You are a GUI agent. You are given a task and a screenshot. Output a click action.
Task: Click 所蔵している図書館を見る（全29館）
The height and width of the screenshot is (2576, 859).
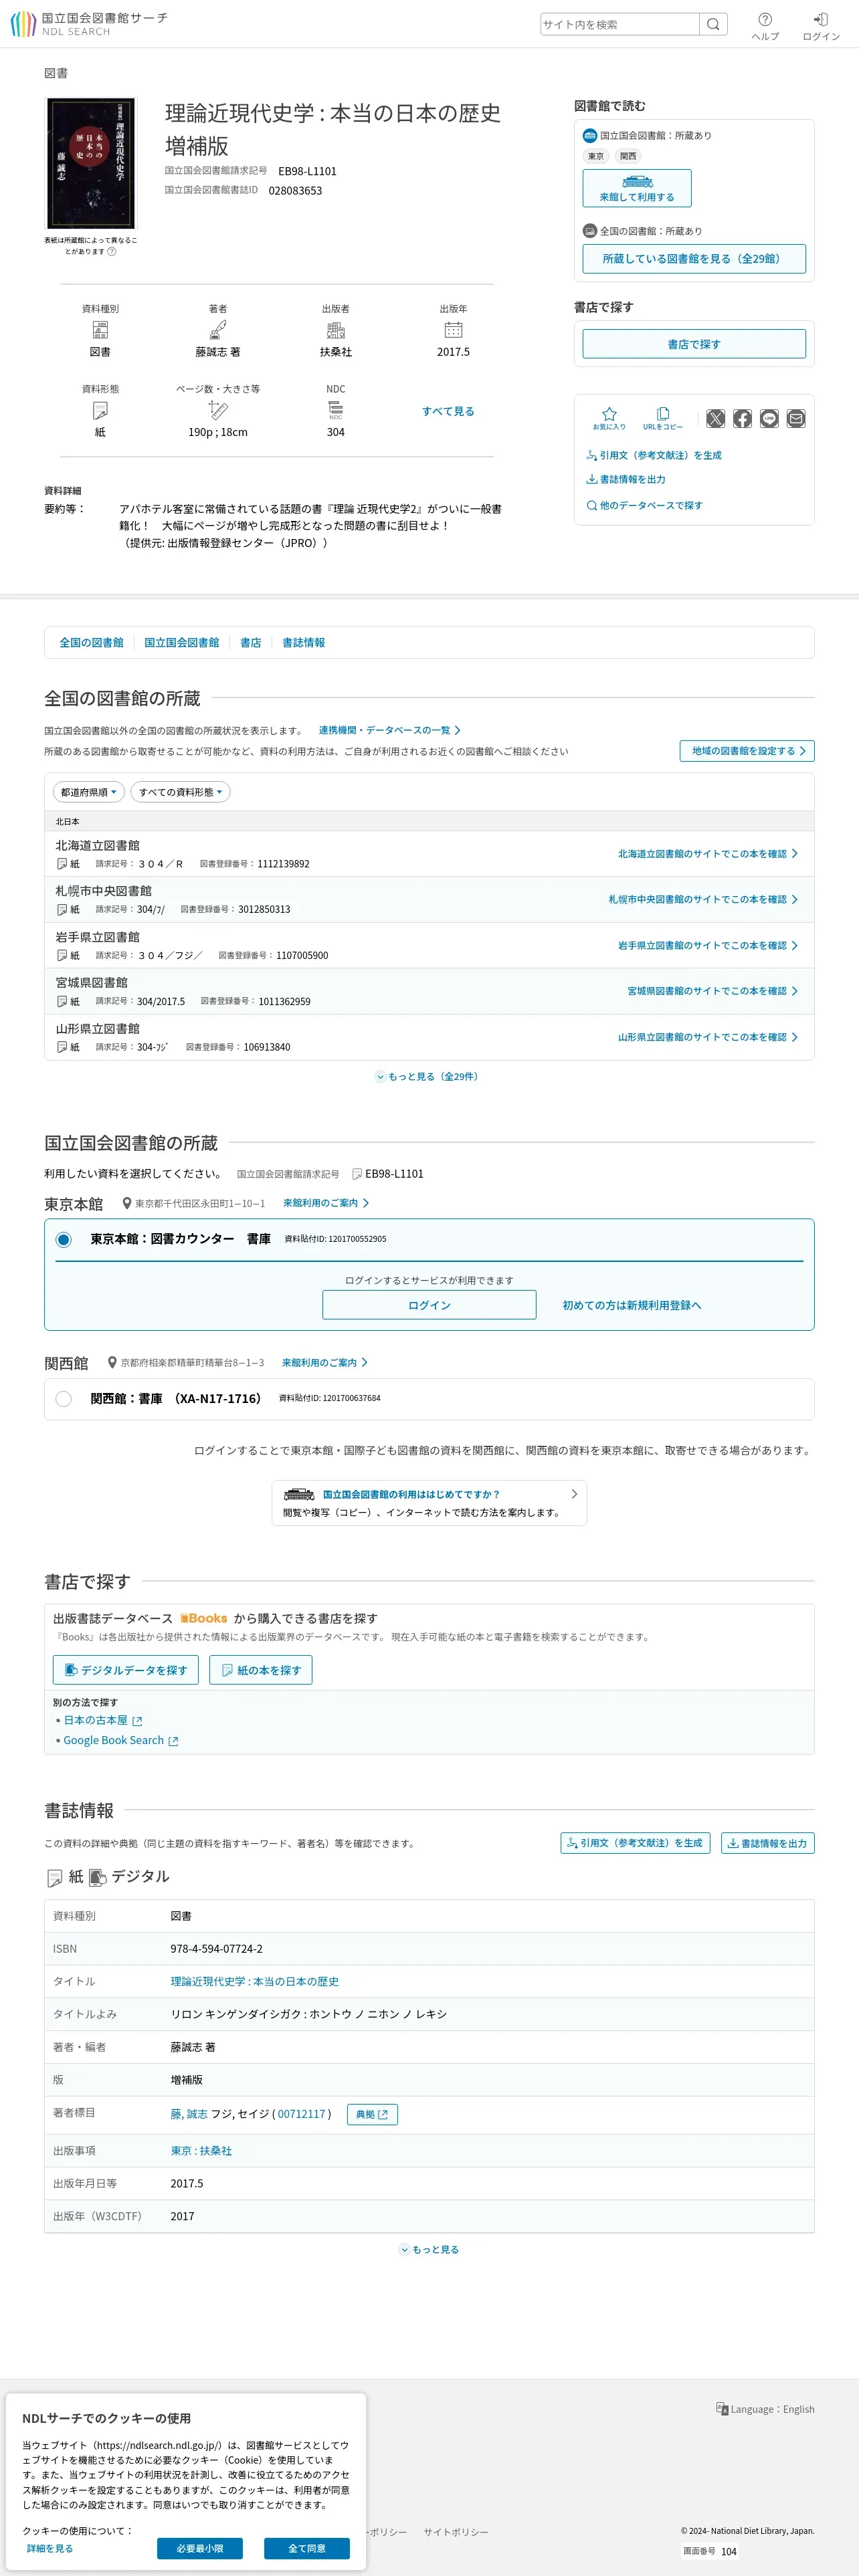point(694,258)
